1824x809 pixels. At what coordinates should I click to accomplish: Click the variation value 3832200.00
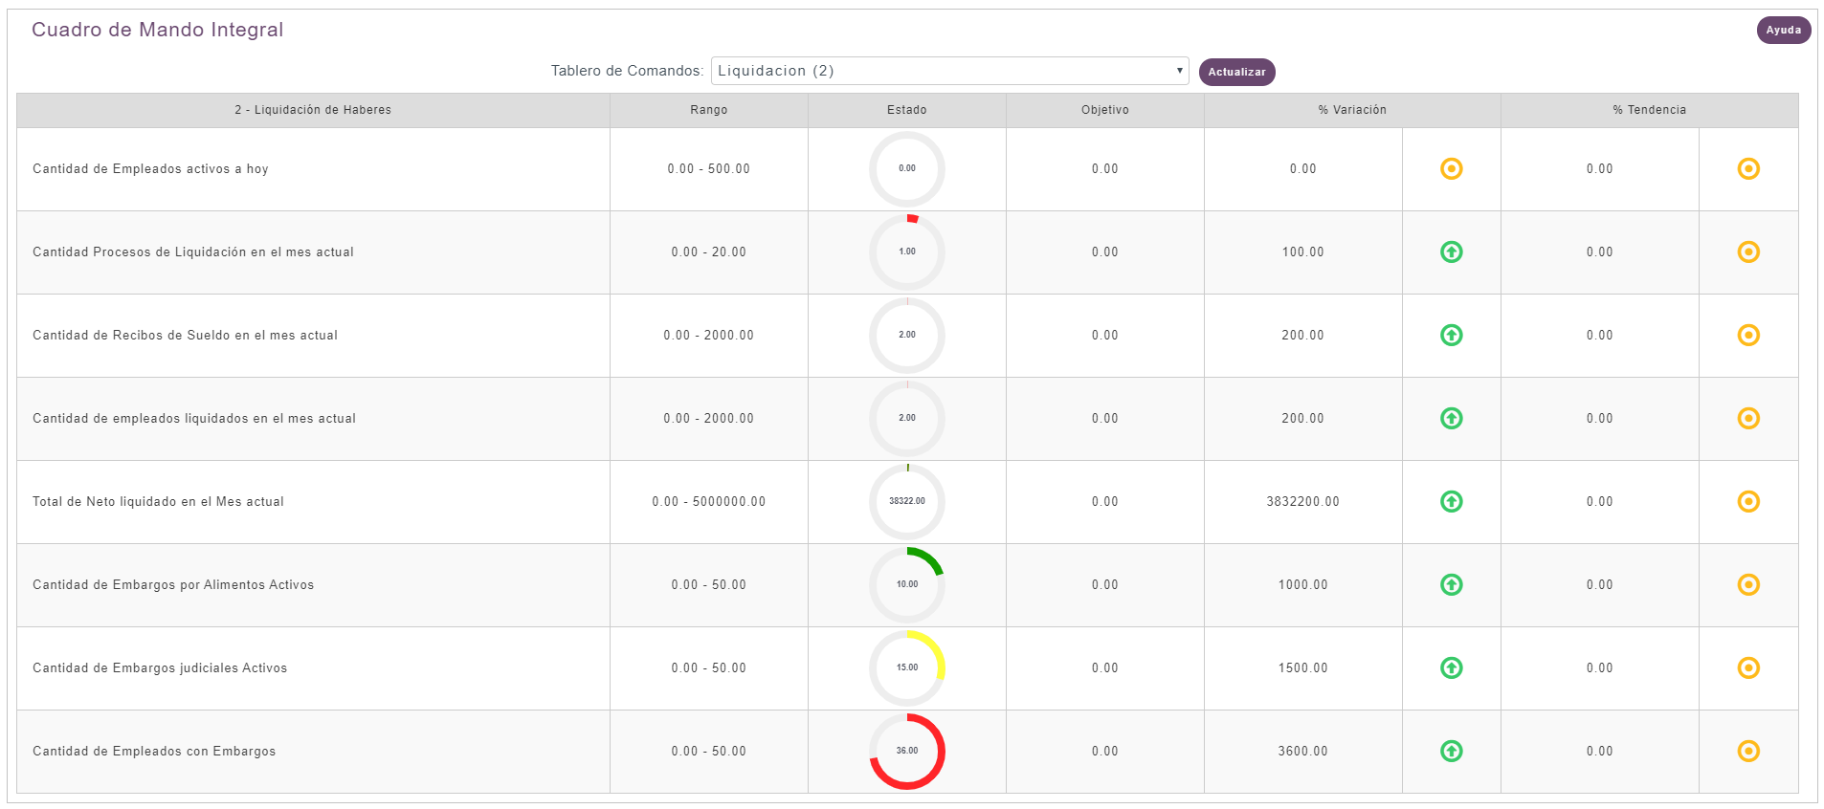pos(1303,502)
